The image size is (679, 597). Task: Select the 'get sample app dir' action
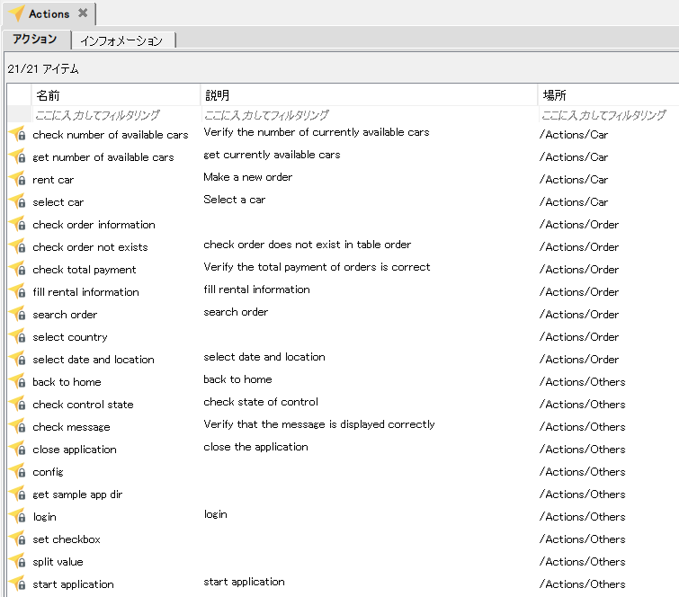(x=77, y=494)
